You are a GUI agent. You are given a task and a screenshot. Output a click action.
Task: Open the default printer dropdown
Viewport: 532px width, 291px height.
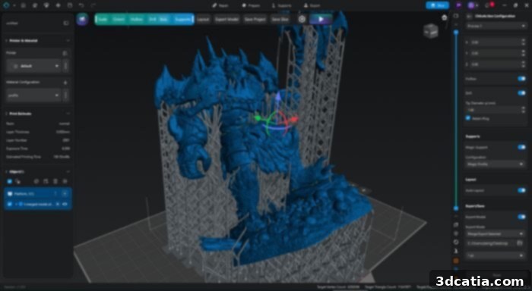(33, 66)
